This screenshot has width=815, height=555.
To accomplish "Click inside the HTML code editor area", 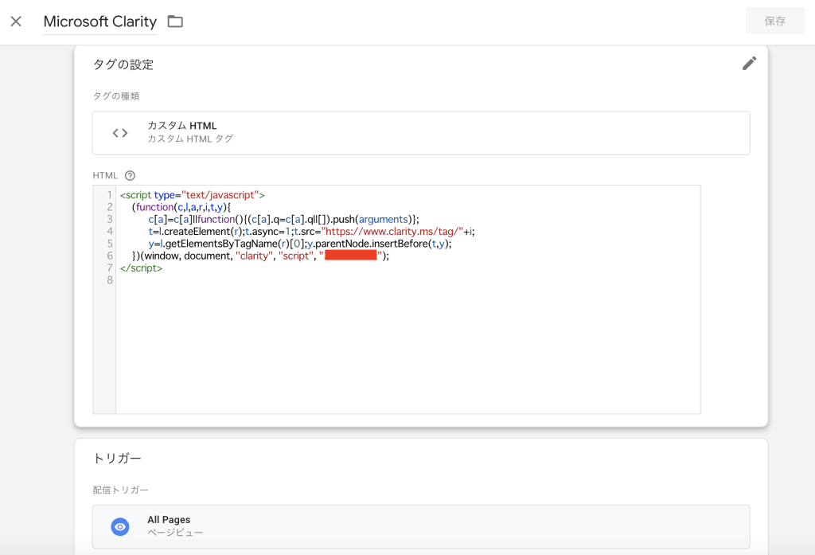I will pyautogui.click(x=408, y=299).
